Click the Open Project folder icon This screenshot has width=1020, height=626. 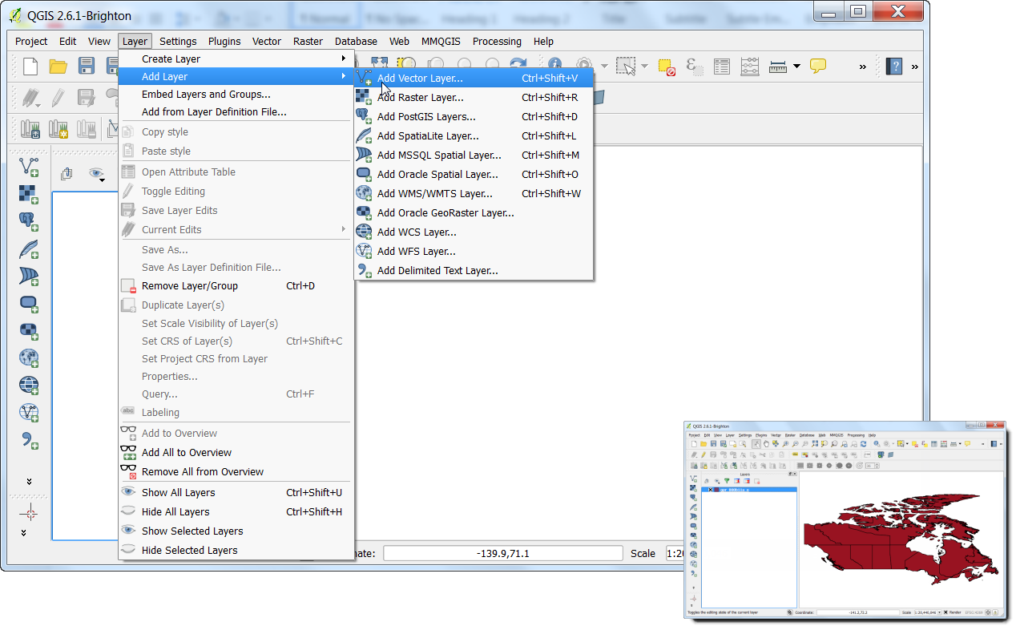coord(58,67)
